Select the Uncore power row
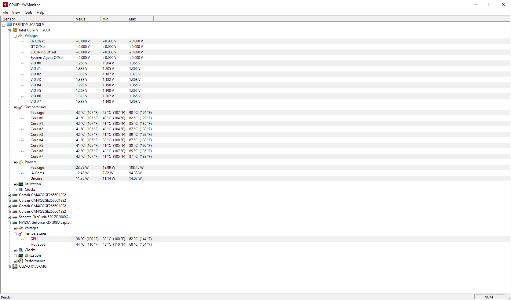 click(255, 179)
